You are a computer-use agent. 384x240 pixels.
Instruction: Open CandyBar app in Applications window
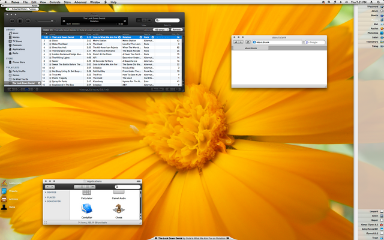pos(86,208)
